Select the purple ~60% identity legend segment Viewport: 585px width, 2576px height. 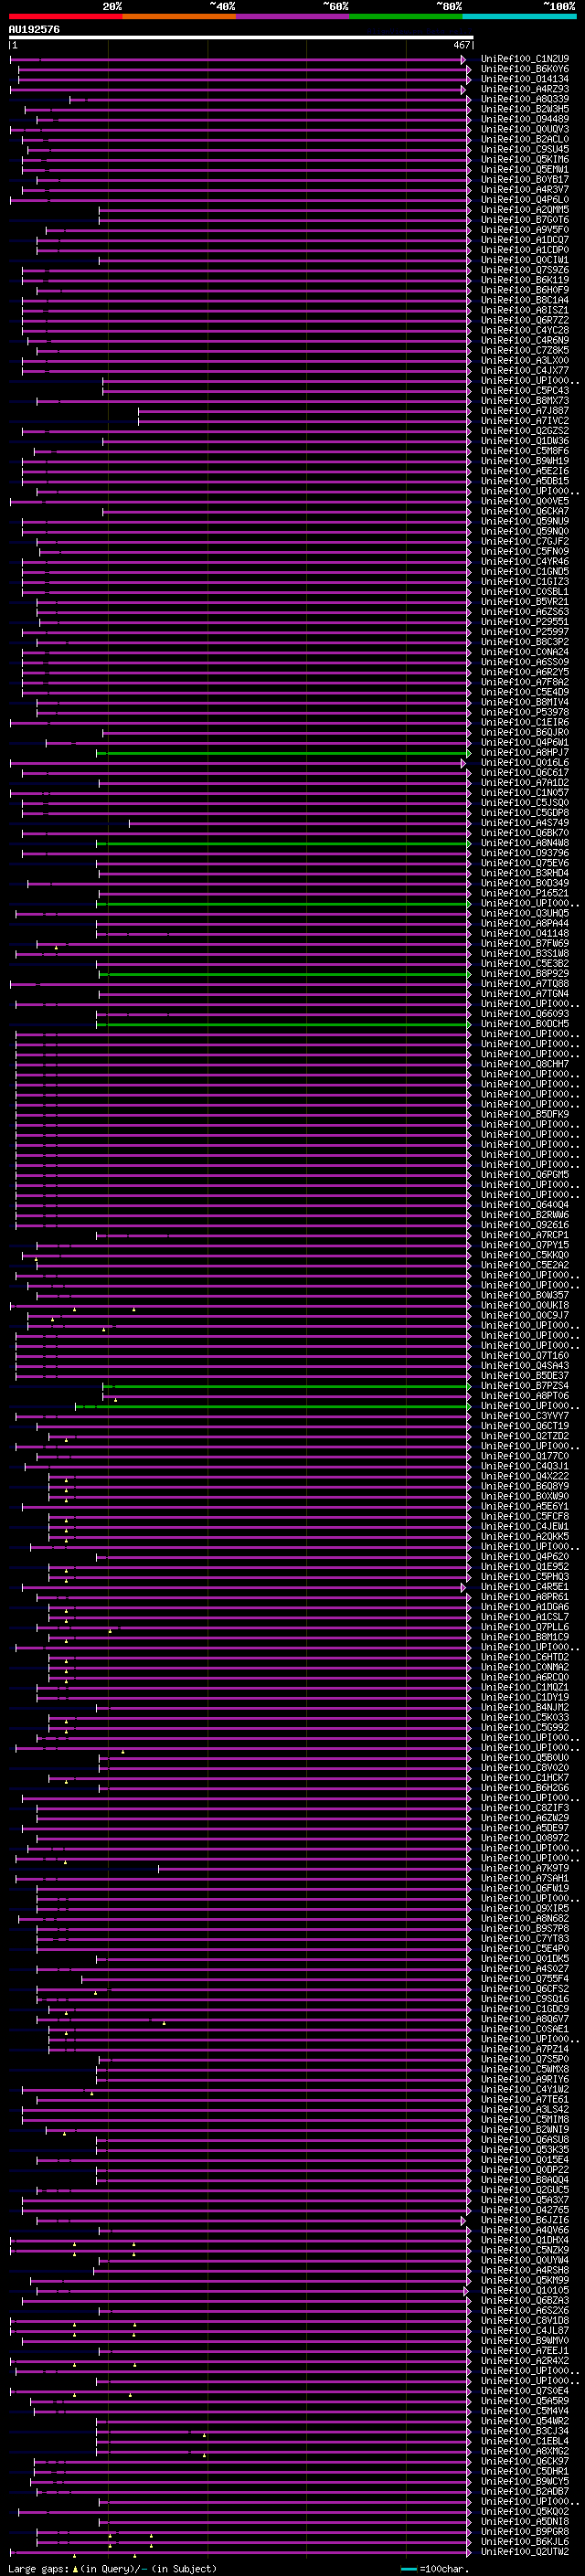pyautogui.click(x=293, y=16)
